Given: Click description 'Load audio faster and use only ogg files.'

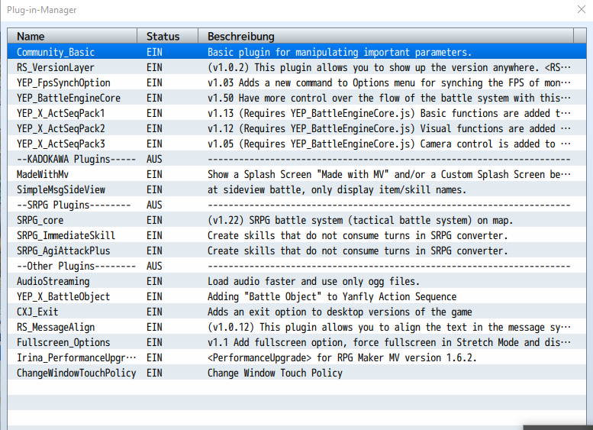Looking at the screenshot, I should [314, 281].
